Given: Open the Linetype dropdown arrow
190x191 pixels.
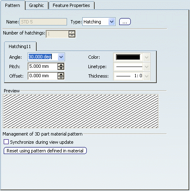Looking at the screenshot, I should click(146, 67).
